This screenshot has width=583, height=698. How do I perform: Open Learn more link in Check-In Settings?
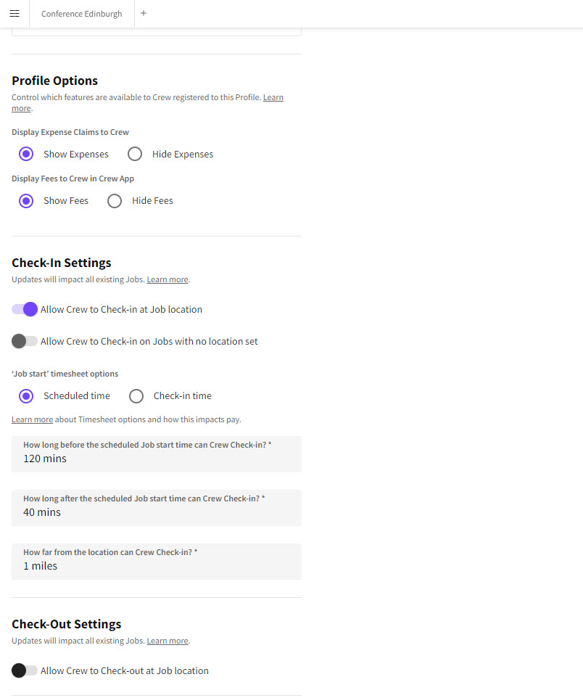click(168, 279)
